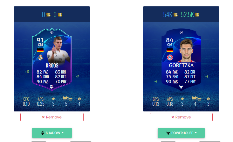The width and height of the screenshot is (233, 142).
Task: Click the German flag on Kroos card
Action: (x=40, y=50)
